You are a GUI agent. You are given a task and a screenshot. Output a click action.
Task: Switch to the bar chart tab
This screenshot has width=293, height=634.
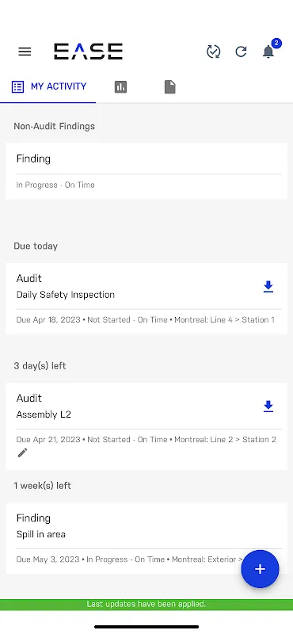[x=121, y=87]
